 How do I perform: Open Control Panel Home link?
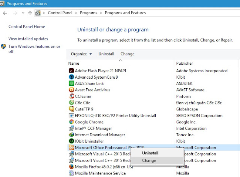coord(27,27)
